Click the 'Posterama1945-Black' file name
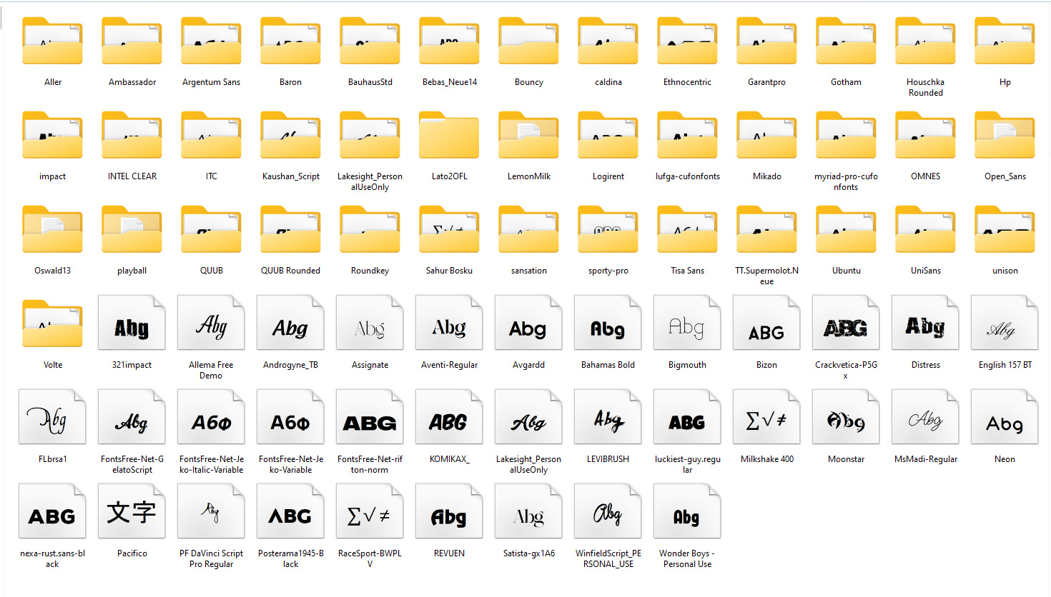The height and width of the screenshot is (597, 1051). point(291,558)
